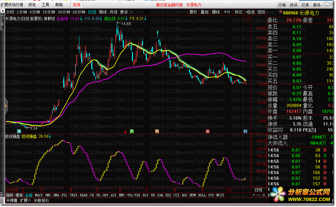
Task: Click the down arrow after FS 8.31
Action: click(x=145, y=19)
